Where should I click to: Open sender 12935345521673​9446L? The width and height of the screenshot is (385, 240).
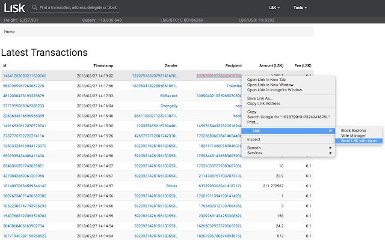tap(157, 126)
